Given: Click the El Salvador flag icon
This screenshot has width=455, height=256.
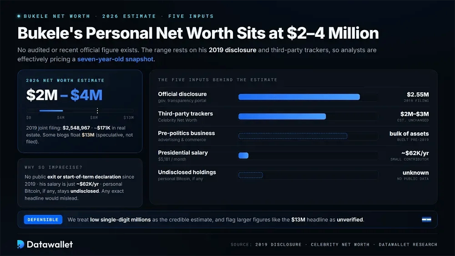Looking at the screenshot, I should [426, 220].
